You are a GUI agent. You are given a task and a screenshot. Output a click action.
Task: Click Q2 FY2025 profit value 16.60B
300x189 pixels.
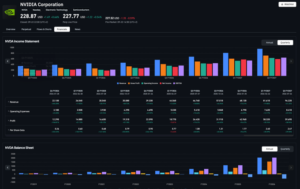click(x=102, y=120)
